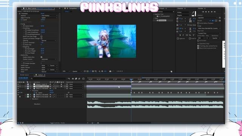
Task: Click the hide shy layers icon in timeline
Action: pyautogui.click(x=73, y=79)
